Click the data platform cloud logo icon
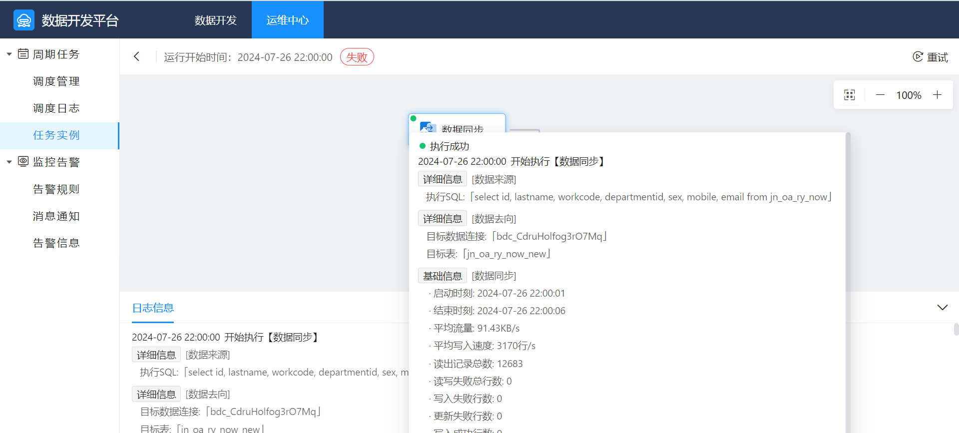 [x=24, y=20]
